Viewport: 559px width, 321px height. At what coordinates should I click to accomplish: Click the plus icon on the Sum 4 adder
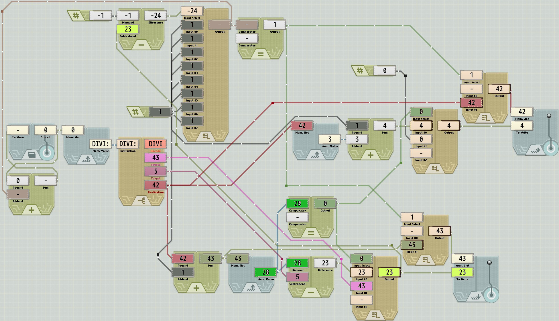pos(370,155)
